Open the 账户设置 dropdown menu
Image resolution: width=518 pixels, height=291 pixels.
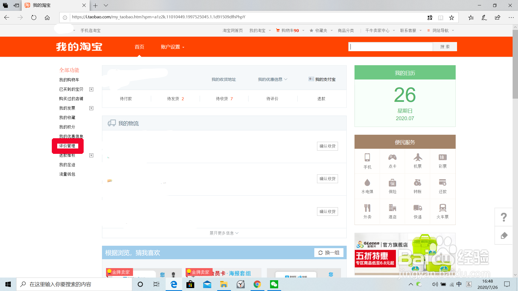coord(172,47)
